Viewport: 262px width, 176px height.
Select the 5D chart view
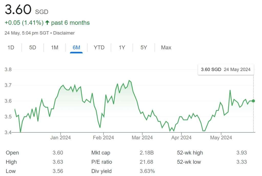pos(32,48)
